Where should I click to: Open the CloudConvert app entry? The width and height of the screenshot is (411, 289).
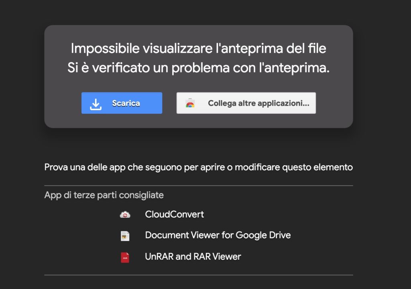[x=174, y=215]
